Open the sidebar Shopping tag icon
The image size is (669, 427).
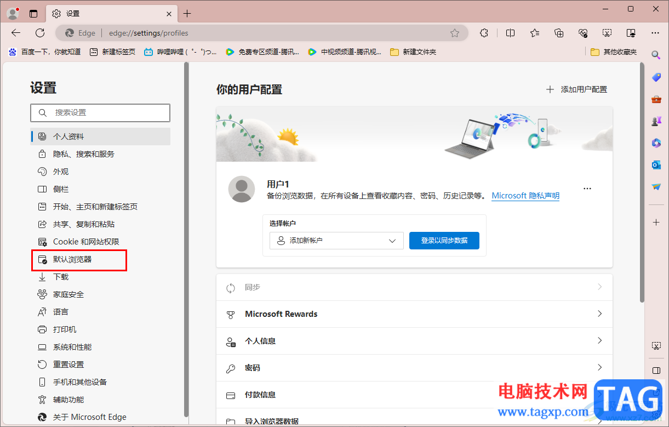(656, 77)
